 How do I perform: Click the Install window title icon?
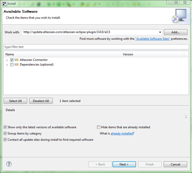[4, 4]
